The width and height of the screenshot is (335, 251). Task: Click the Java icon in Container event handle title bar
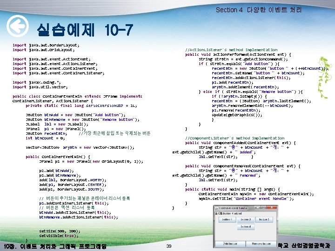point(216,208)
